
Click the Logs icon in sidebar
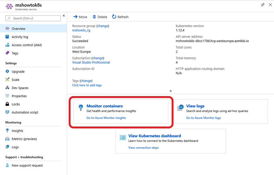(7, 147)
